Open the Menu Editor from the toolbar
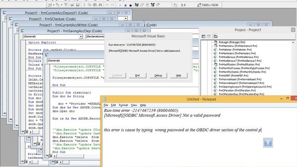 pyautogui.click(x=66, y=5)
